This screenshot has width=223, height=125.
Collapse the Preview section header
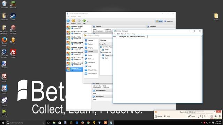[x=161, y=27]
